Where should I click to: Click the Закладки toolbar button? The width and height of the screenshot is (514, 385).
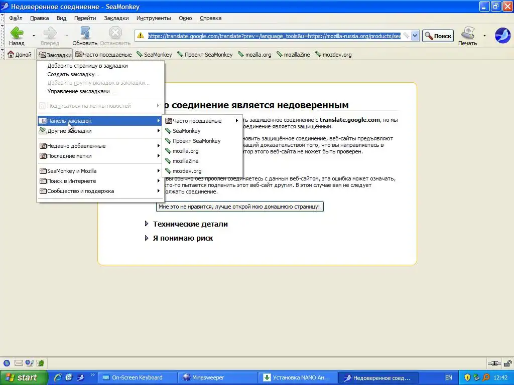pos(54,54)
